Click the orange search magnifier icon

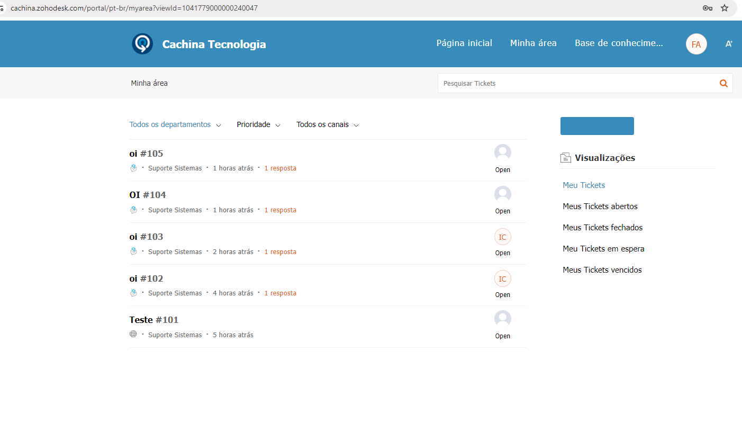(723, 83)
